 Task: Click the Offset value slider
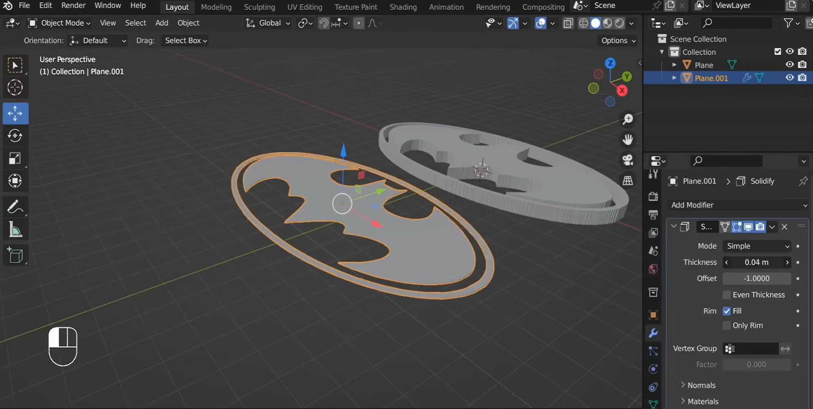tap(757, 279)
